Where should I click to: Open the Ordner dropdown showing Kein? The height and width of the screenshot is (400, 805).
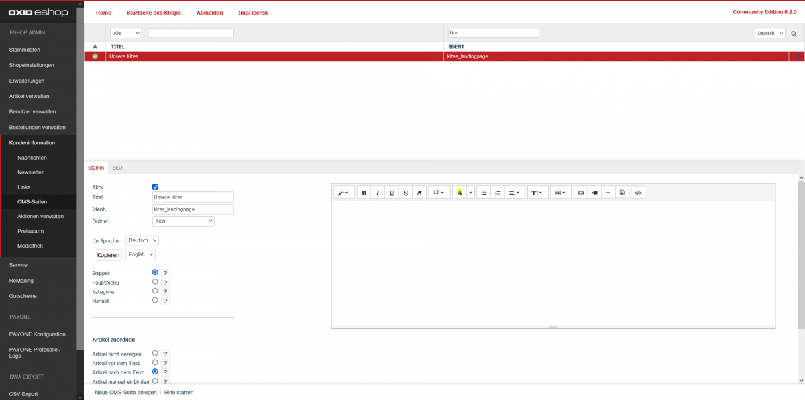[183, 221]
